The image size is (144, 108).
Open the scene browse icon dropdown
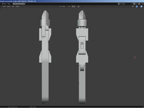pos(119,4)
